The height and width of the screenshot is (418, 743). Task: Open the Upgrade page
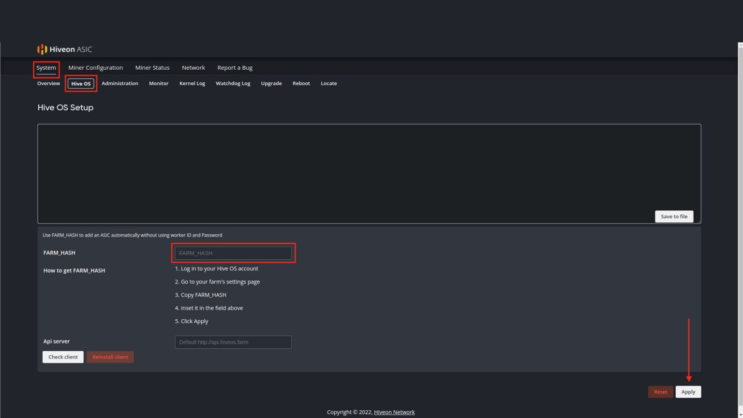[271, 84]
